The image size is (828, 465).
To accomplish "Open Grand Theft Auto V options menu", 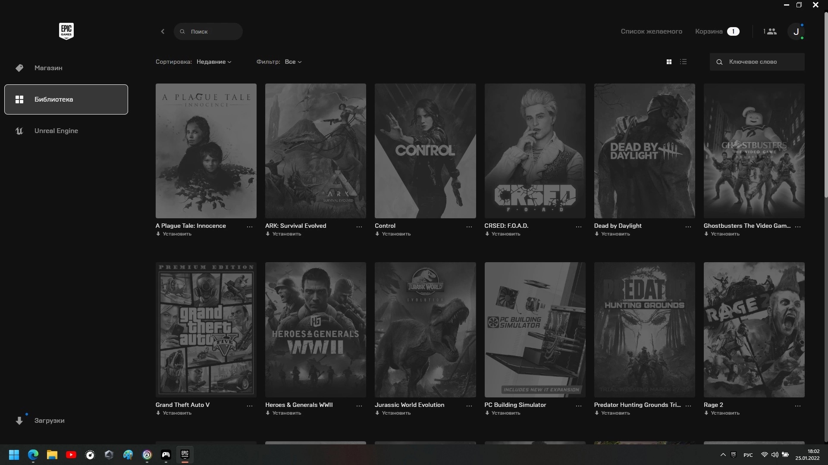I will (x=249, y=406).
